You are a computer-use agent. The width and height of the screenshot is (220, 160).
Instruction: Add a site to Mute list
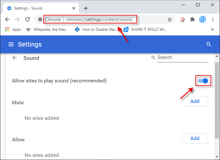coord(195,101)
